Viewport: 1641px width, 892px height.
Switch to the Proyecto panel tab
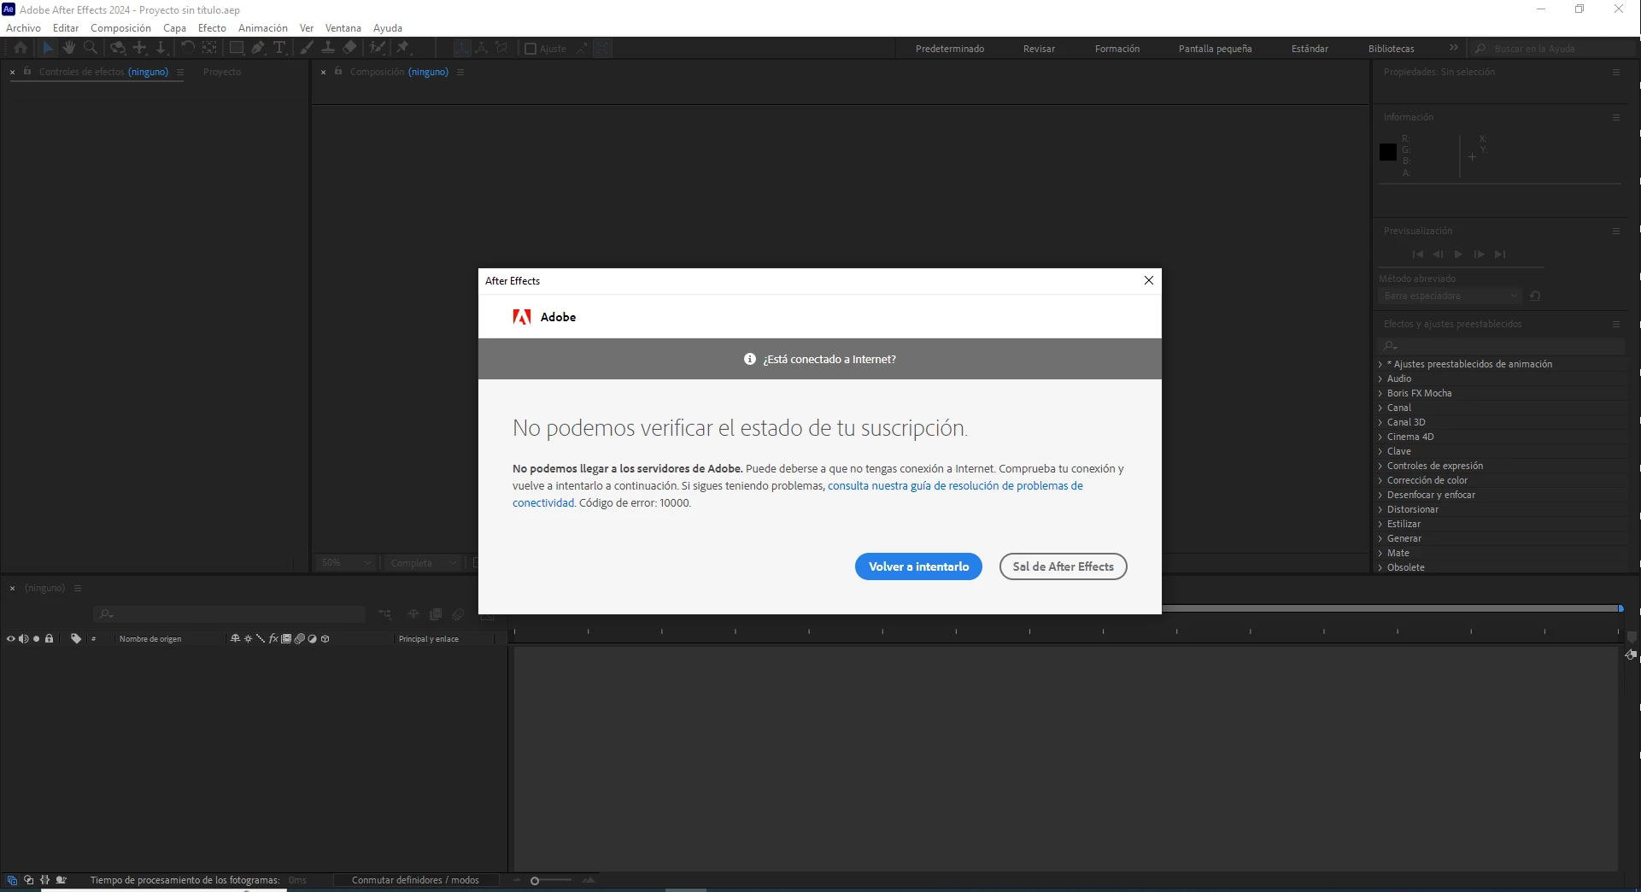coord(222,72)
